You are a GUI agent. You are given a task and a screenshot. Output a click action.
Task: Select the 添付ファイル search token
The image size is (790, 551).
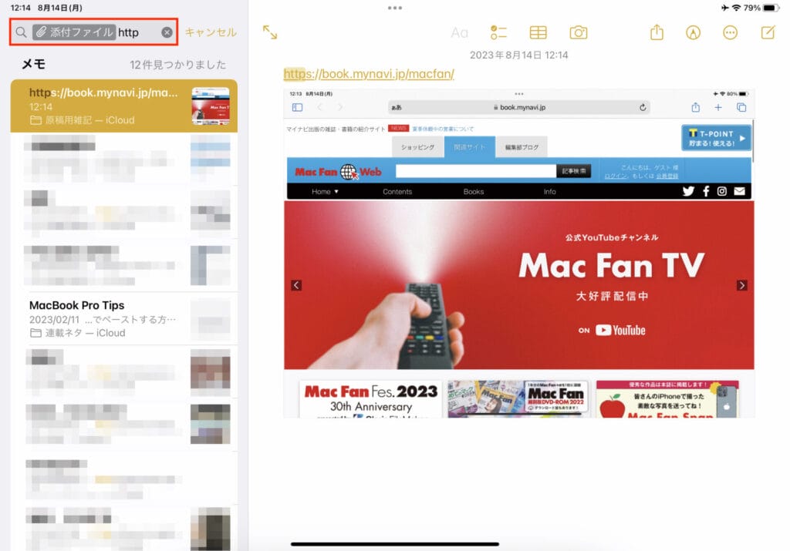click(x=74, y=32)
